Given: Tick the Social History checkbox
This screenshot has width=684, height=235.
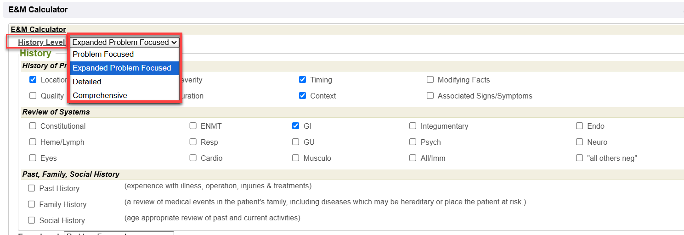Looking at the screenshot, I should pyautogui.click(x=32, y=220).
